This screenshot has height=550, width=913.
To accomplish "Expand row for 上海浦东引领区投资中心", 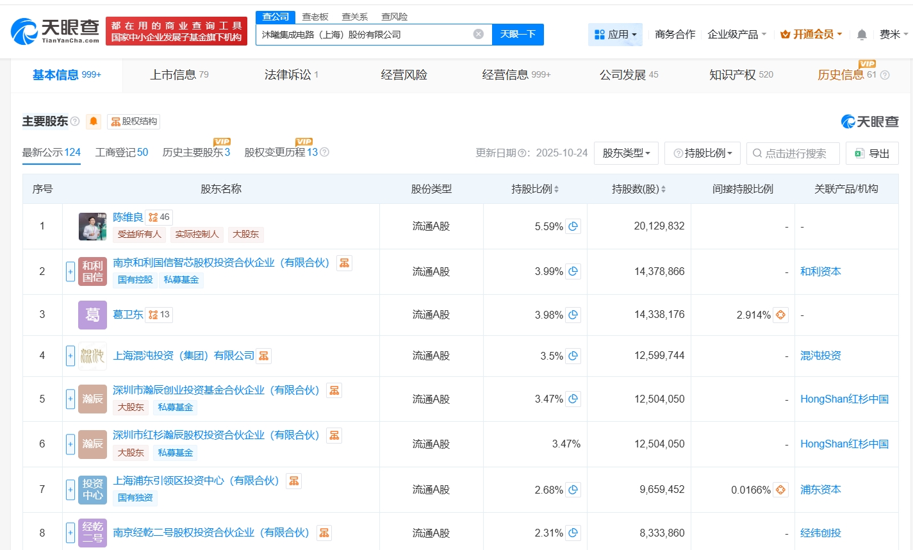I will click(x=70, y=490).
